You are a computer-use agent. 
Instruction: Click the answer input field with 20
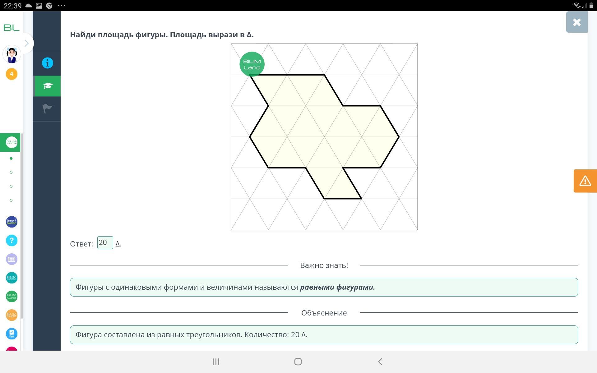pyautogui.click(x=105, y=243)
